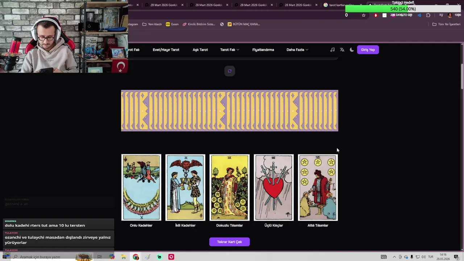Open the Fiyatlandırma page

[x=263, y=50]
